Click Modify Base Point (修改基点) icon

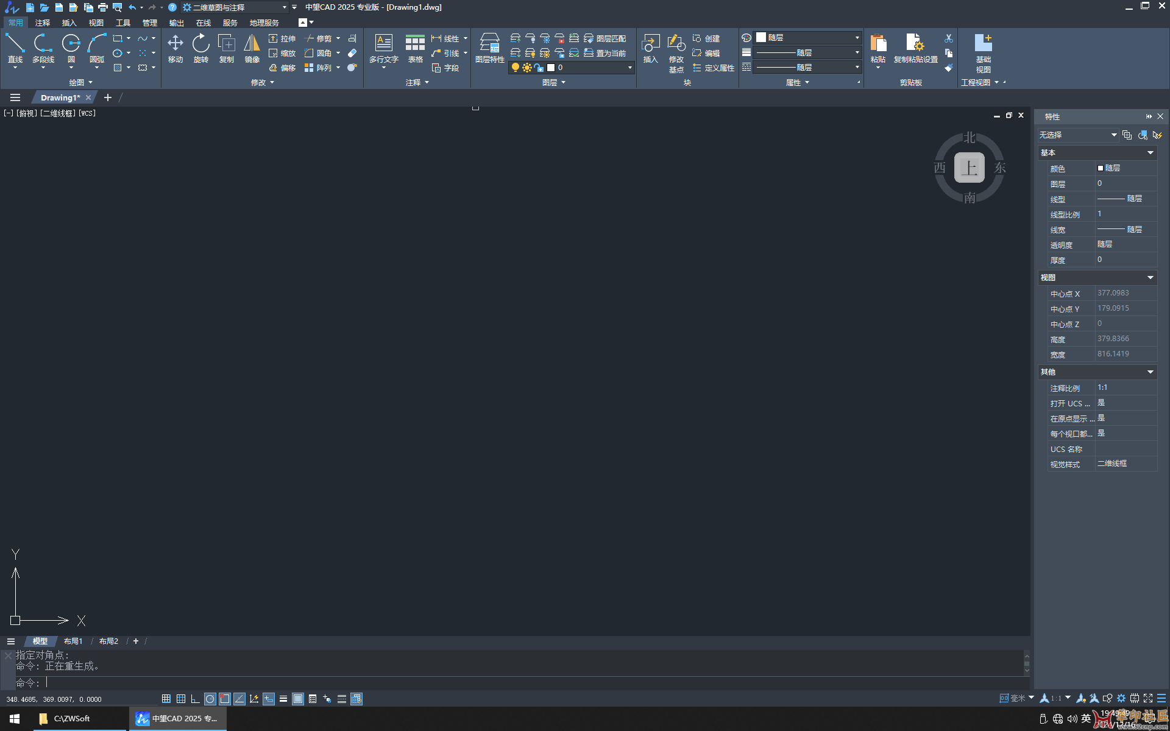676,53
